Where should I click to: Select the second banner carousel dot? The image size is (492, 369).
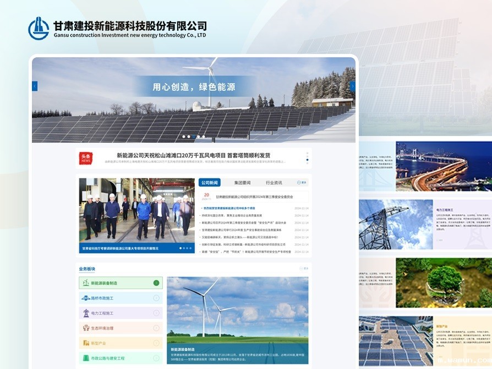pyautogui.click(x=189, y=137)
